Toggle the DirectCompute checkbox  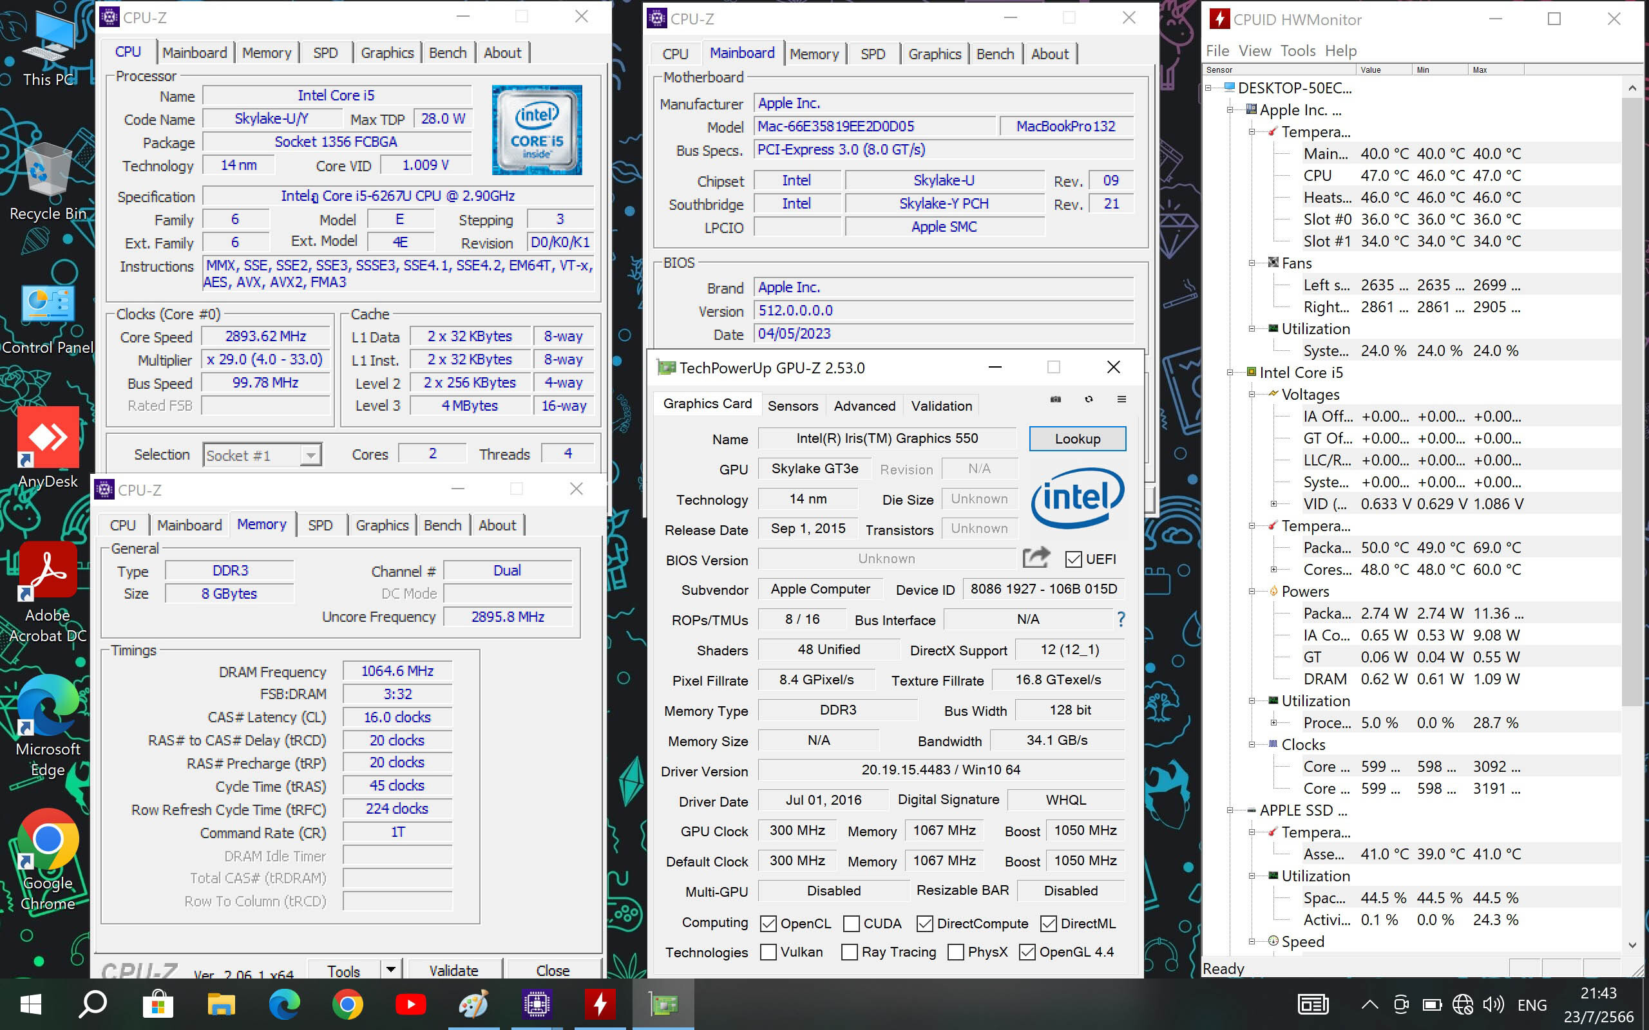click(x=925, y=924)
